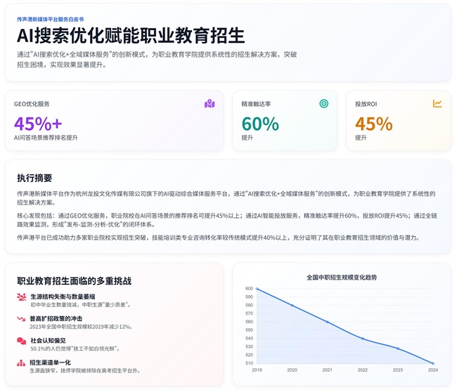This screenshot has width=457, height=392.
Task: Click the 2019 data point on the line chart
Action: tap(257, 289)
